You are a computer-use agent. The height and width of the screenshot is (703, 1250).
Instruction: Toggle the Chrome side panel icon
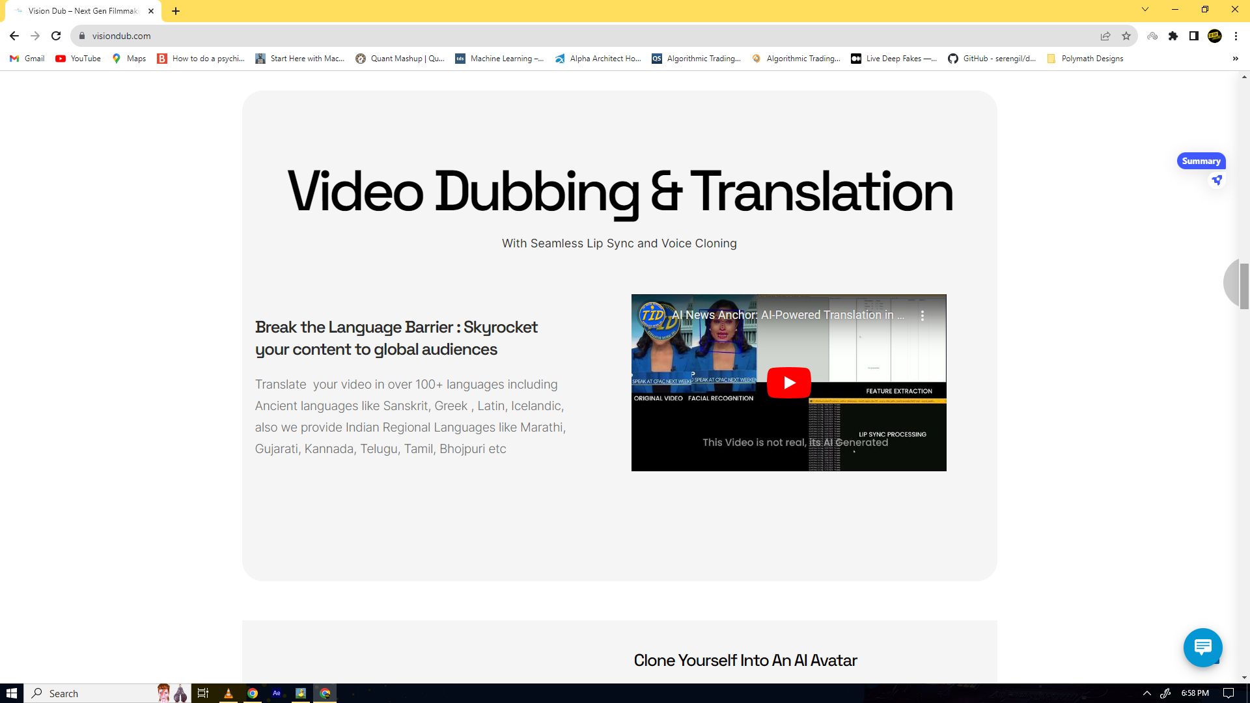tap(1193, 36)
